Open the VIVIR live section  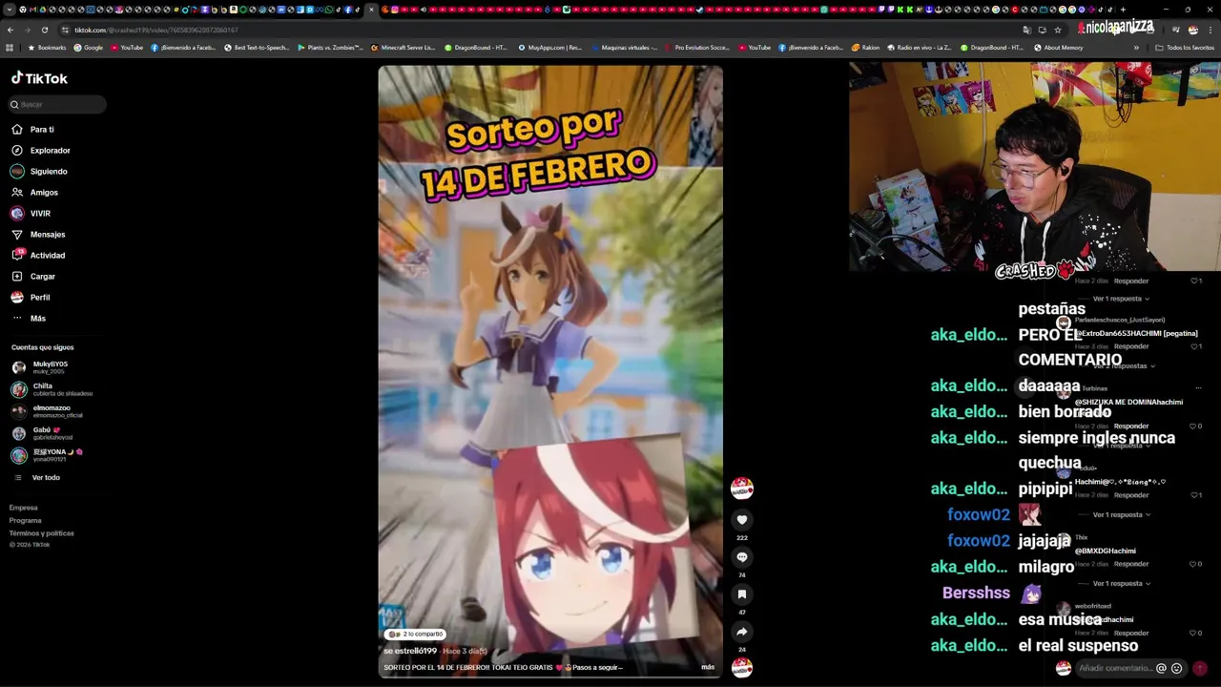click(31, 213)
